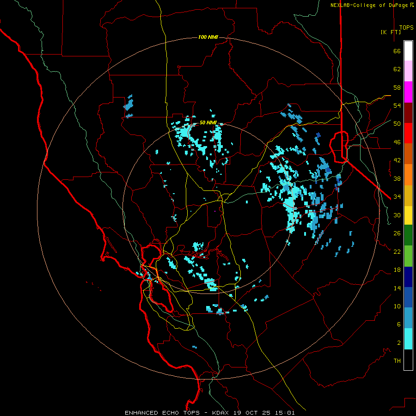Select the dark green legend swatch

[x=408, y=235]
